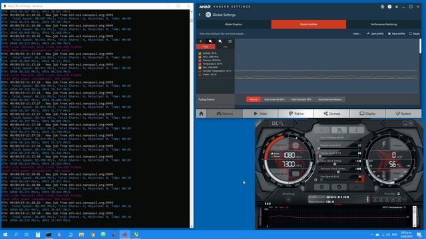Click the second magnifier zoom icon in WattMan graph
The image size is (426, 239).
220,41
